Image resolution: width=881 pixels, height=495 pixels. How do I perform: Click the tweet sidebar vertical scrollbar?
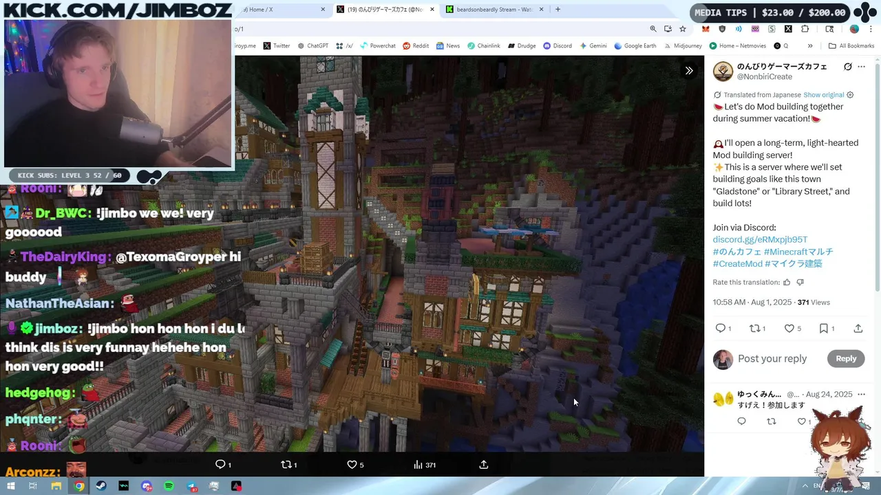[877, 179]
